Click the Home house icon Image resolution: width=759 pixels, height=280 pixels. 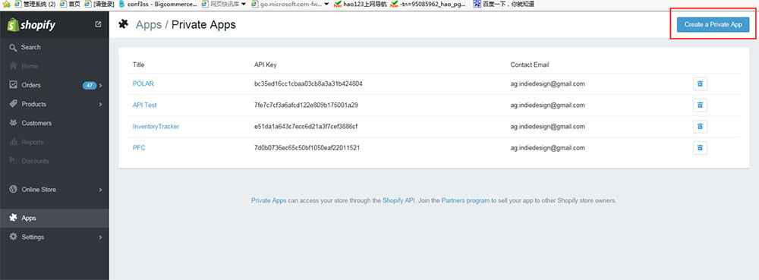[13, 66]
